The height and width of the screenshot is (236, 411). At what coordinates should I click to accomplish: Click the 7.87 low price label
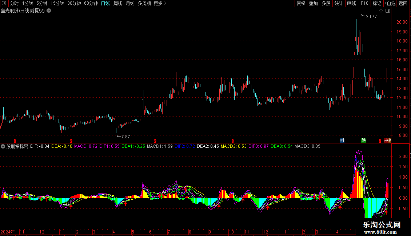coord(125,137)
